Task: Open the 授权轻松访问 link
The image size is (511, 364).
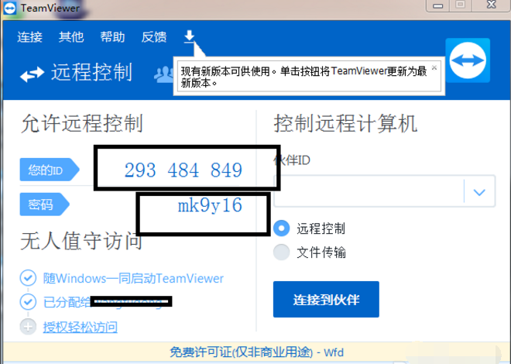Action: [x=80, y=327]
